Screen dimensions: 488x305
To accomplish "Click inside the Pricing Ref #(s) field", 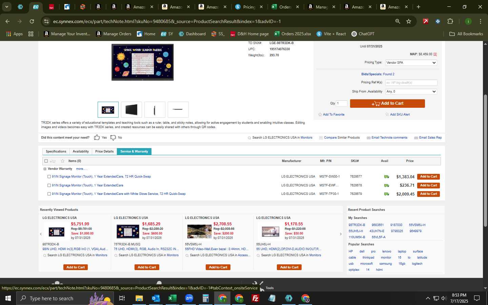I will point(411,83).
